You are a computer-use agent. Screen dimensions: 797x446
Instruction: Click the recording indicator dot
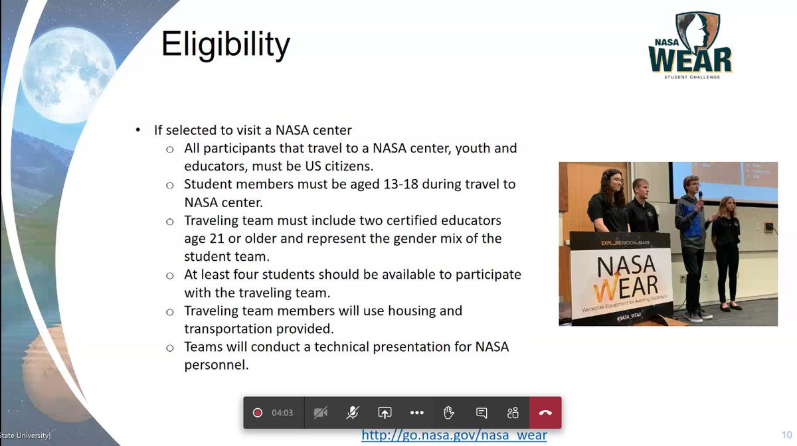[x=258, y=413]
